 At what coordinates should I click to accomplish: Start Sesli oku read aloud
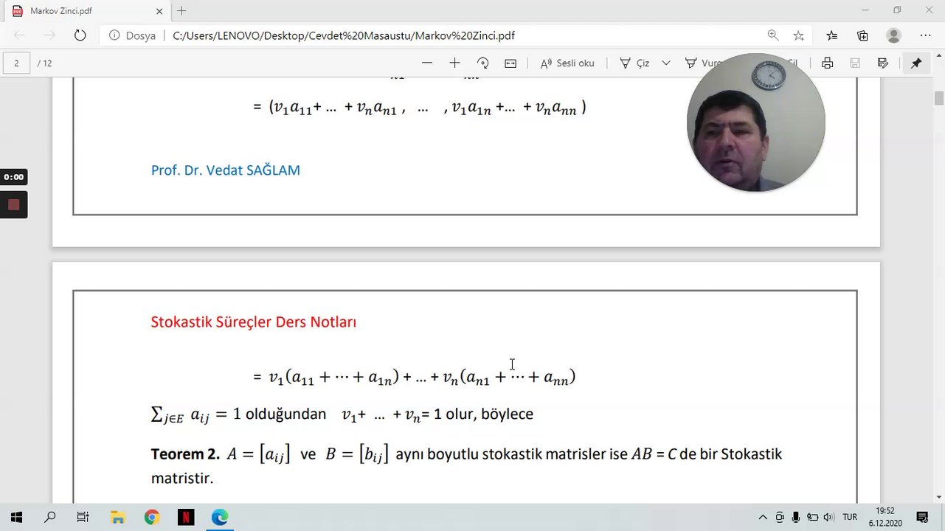pyautogui.click(x=567, y=63)
